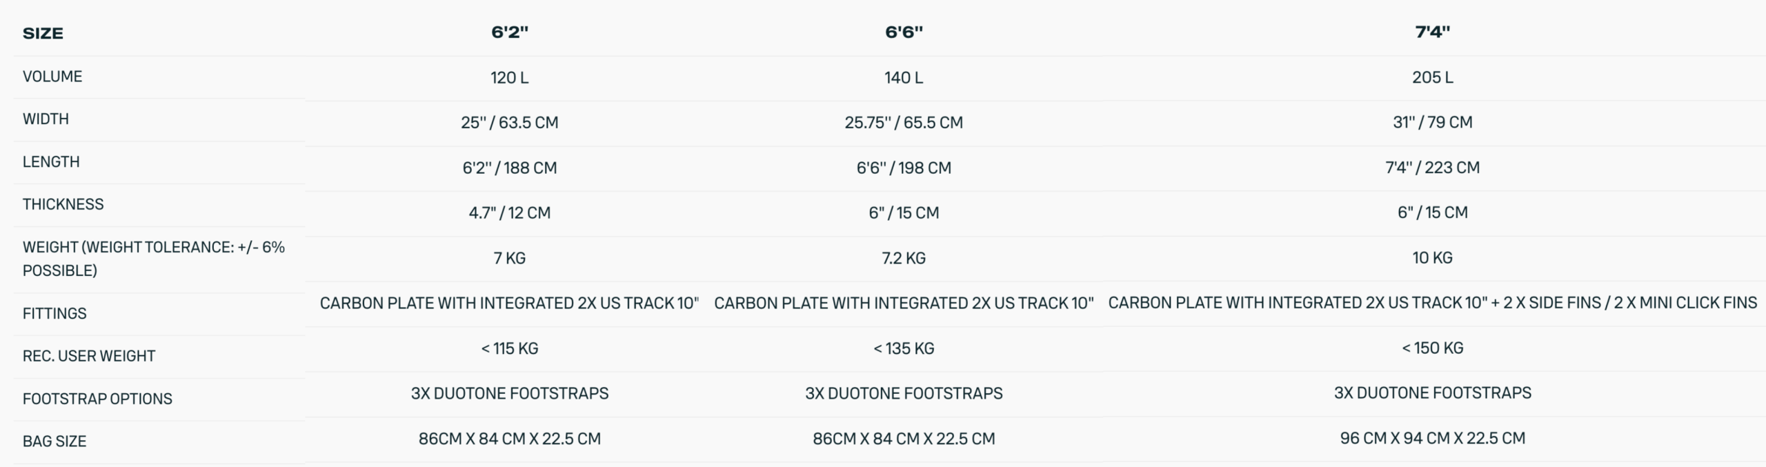Click the weight tolerance row label

pyautogui.click(x=153, y=259)
